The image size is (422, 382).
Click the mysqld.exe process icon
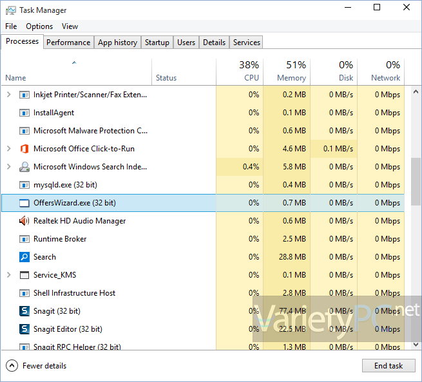click(x=24, y=185)
